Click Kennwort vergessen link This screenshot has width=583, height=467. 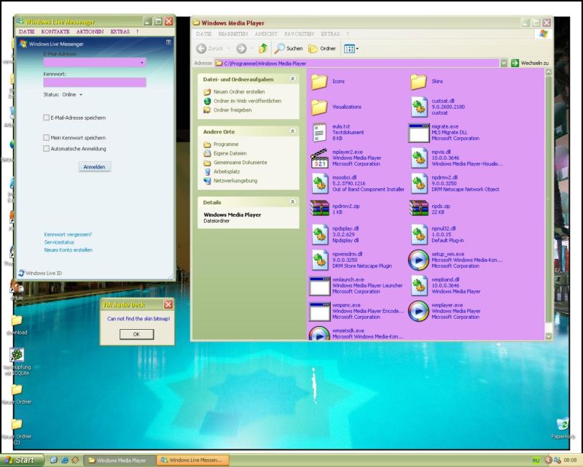coord(68,235)
